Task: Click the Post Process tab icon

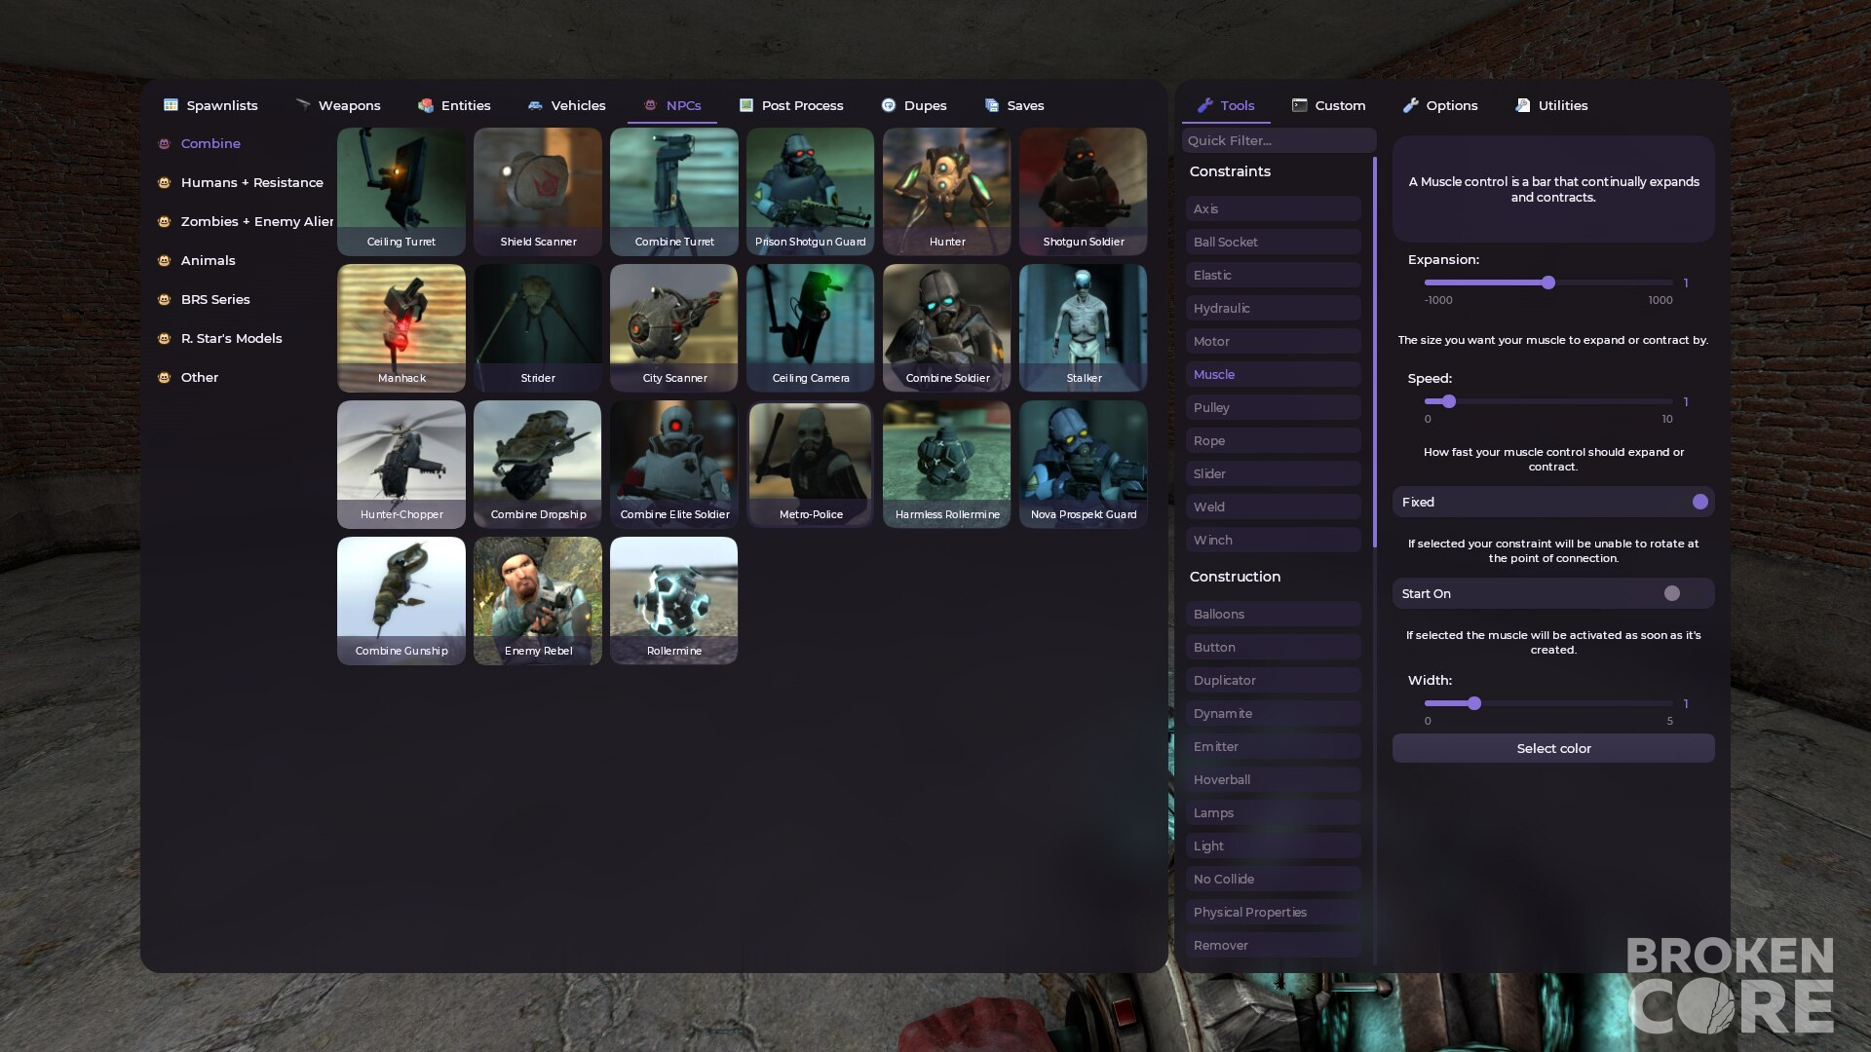Action: [746, 105]
